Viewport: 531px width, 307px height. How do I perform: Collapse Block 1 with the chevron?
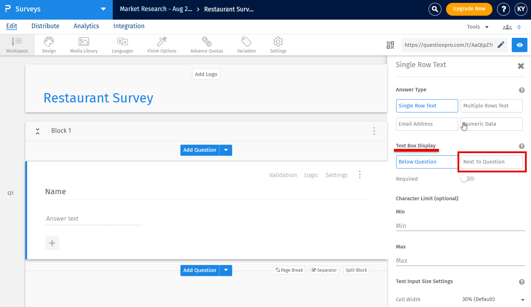point(37,131)
